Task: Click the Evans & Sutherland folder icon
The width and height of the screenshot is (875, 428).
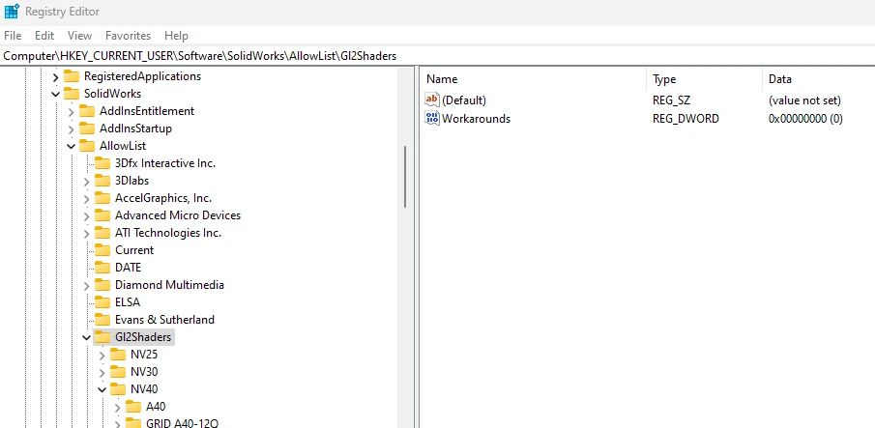Action: click(x=102, y=320)
